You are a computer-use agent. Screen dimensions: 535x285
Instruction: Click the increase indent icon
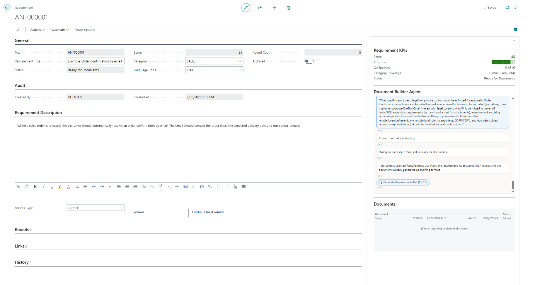pyautogui.click(x=102, y=187)
